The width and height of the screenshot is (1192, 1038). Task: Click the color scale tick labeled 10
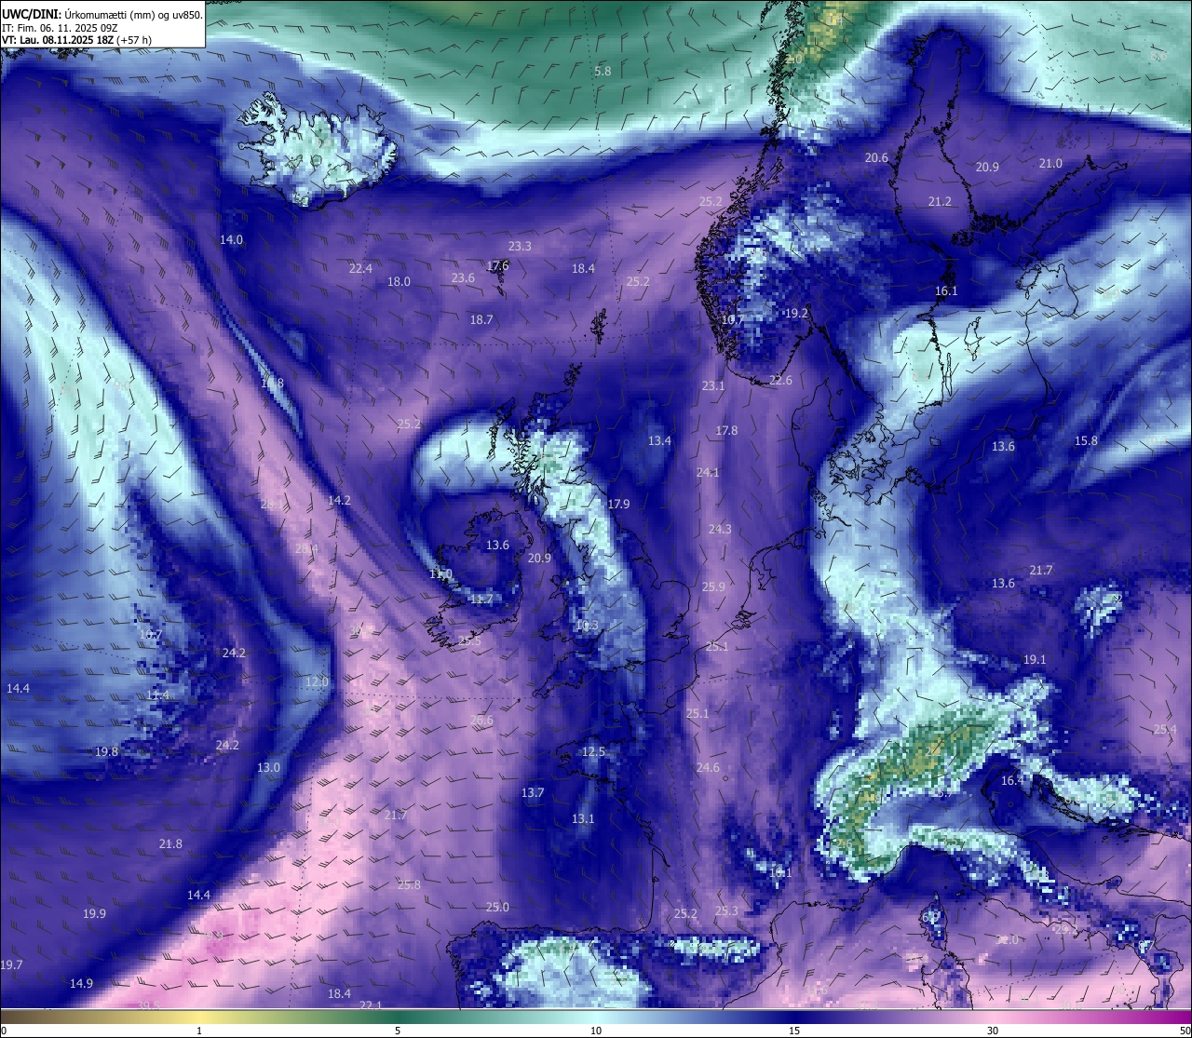pos(596,1031)
